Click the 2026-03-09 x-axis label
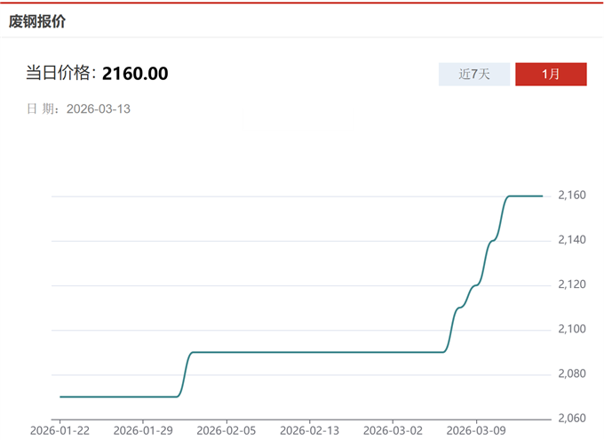 pyautogui.click(x=477, y=430)
